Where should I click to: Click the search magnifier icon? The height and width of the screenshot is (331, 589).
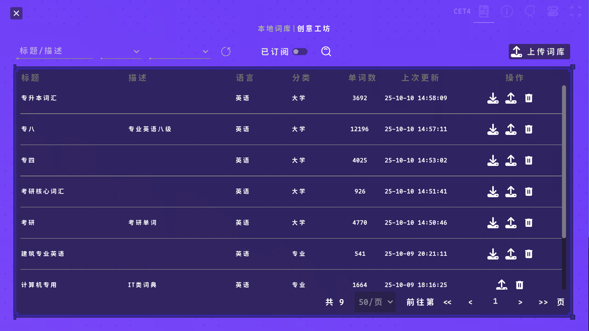point(326,51)
